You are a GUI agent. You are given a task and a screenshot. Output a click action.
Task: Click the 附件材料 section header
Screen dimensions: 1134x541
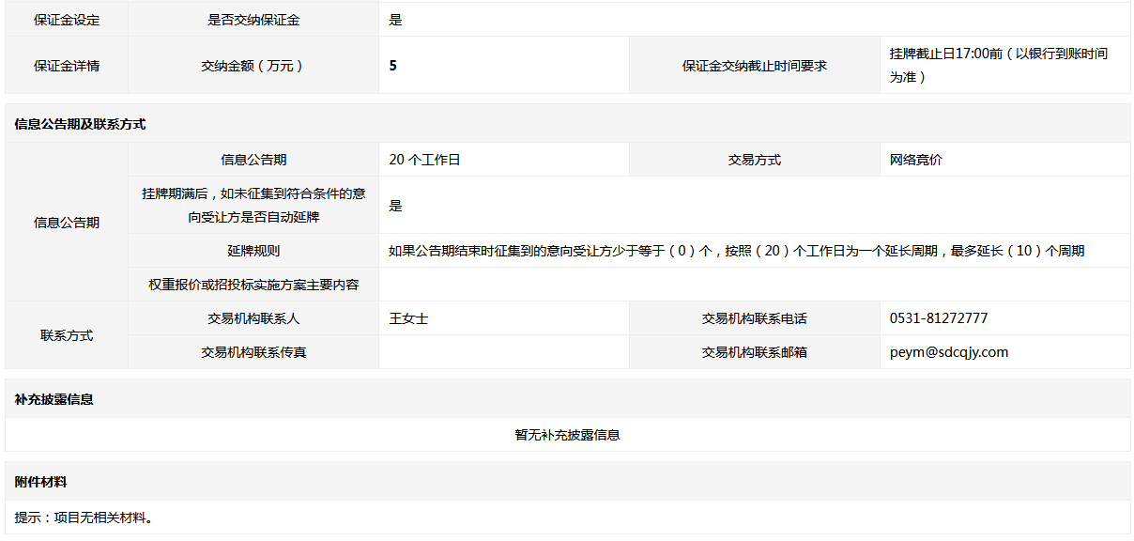pyautogui.click(x=41, y=482)
